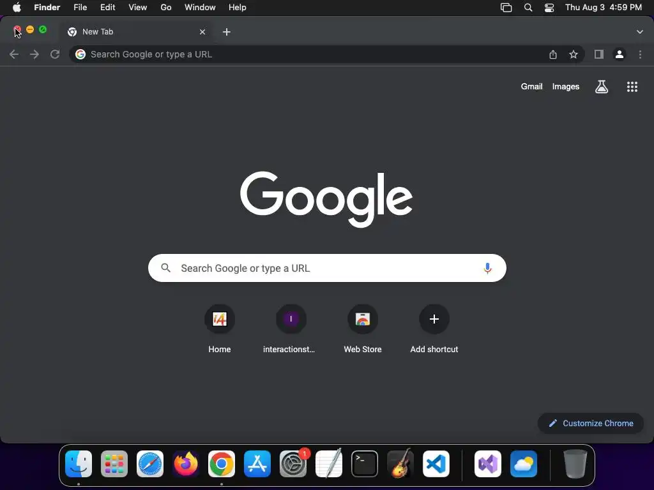Open the Apple menu

pyautogui.click(x=17, y=8)
